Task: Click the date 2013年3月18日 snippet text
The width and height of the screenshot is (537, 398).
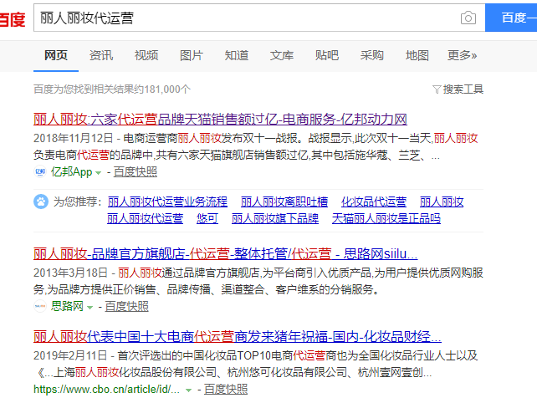Action: [x=70, y=273]
